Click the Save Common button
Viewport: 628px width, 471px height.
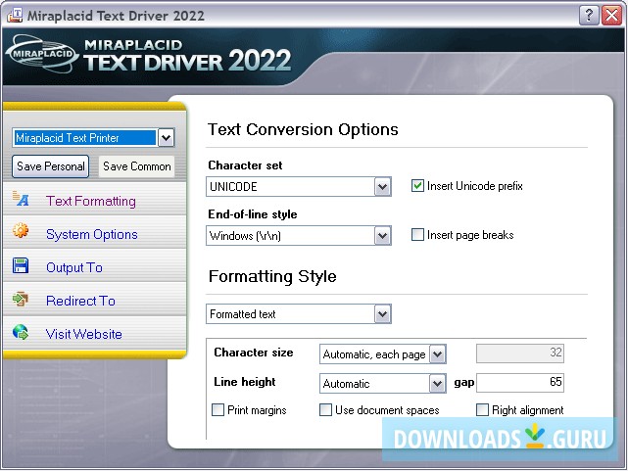click(136, 166)
